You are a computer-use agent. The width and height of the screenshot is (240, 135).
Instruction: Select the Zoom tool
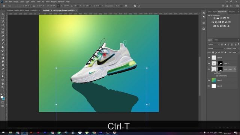pos(3,87)
